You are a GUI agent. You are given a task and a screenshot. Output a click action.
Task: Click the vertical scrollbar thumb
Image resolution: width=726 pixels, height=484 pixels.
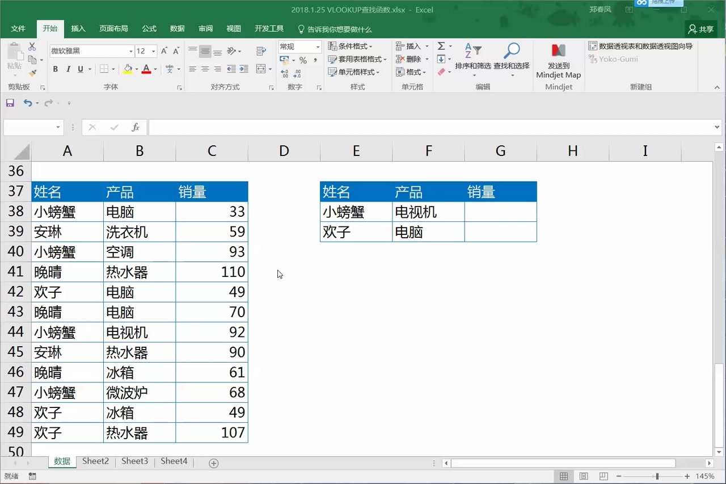pyautogui.click(x=719, y=406)
